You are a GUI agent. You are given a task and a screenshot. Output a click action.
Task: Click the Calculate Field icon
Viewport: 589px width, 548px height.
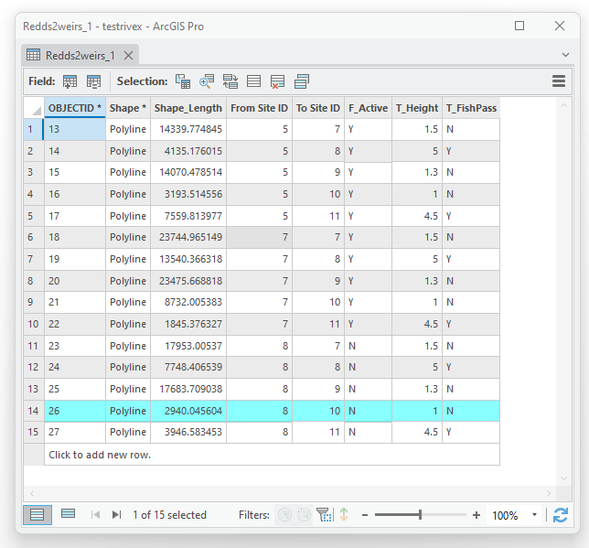[x=93, y=81]
